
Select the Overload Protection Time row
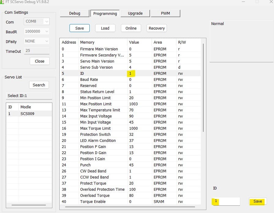[131, 189]
